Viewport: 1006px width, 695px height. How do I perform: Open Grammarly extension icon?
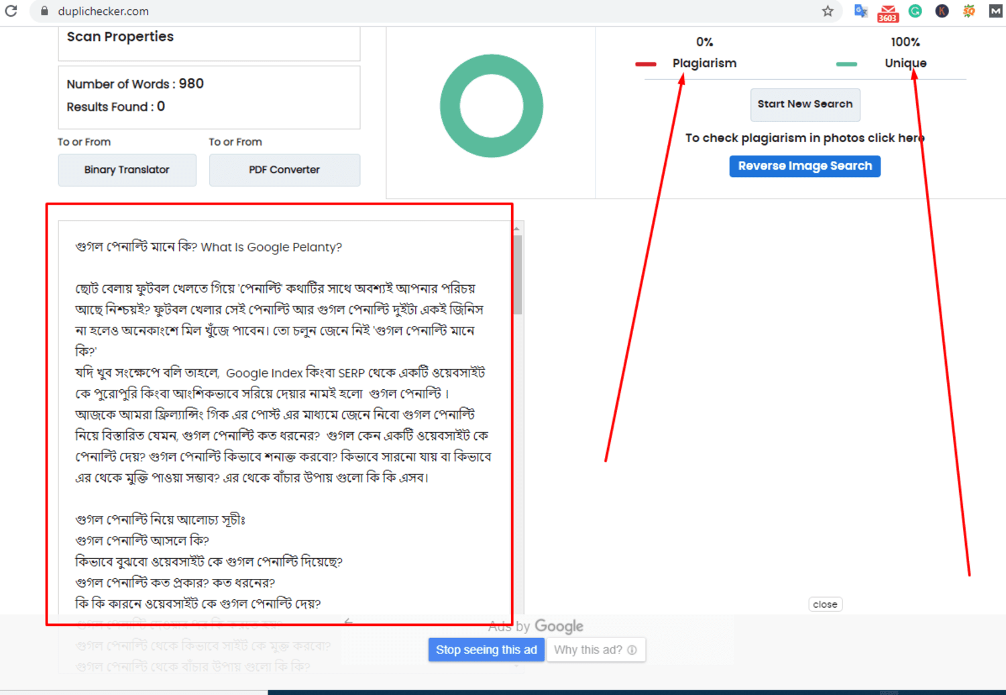(x=915, y=11)
